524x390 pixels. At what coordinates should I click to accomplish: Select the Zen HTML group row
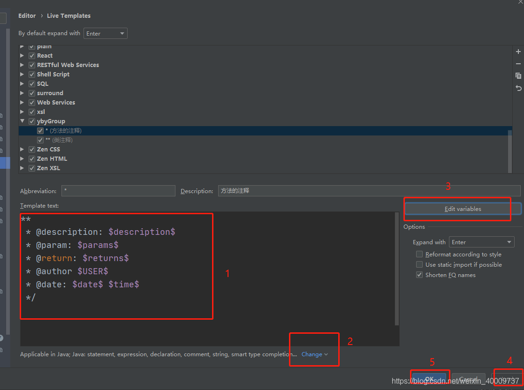click(266, 158)
